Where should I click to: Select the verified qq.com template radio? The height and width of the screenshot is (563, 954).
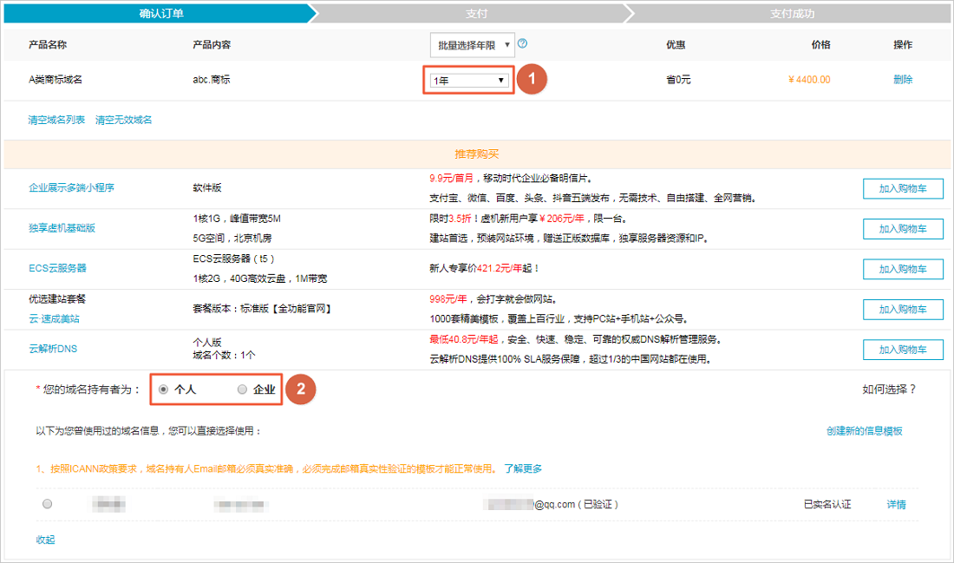point(47,504)
